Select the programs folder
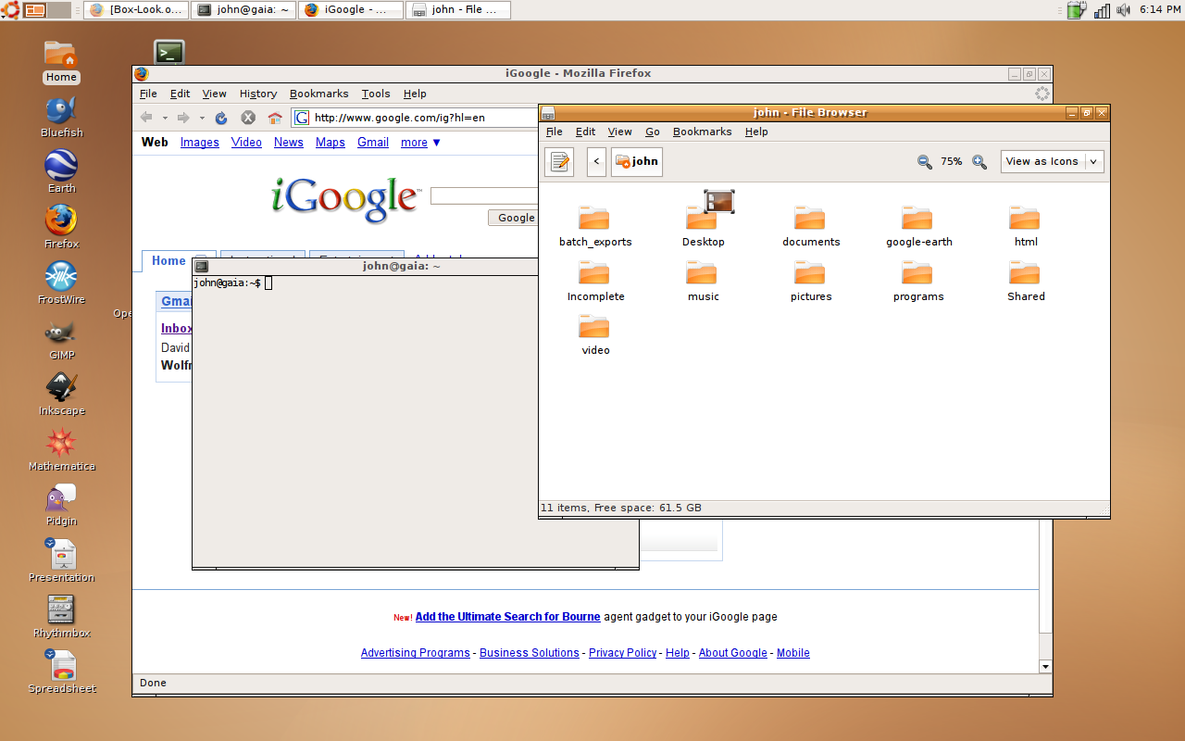This screenshot has width=1185, height=741. [x=918, y=282]
